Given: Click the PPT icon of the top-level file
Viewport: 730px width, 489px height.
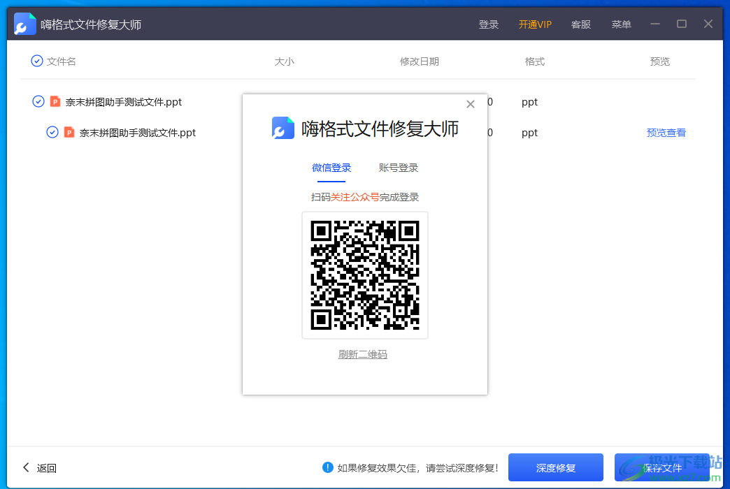Looking at the screenshot, I should (55, 101).
